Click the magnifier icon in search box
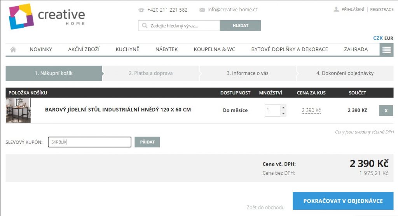The width and height of the screenshot is (398, 216). 145,26
